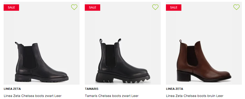Click the elastic side panel of first black boot

(30, 57)
